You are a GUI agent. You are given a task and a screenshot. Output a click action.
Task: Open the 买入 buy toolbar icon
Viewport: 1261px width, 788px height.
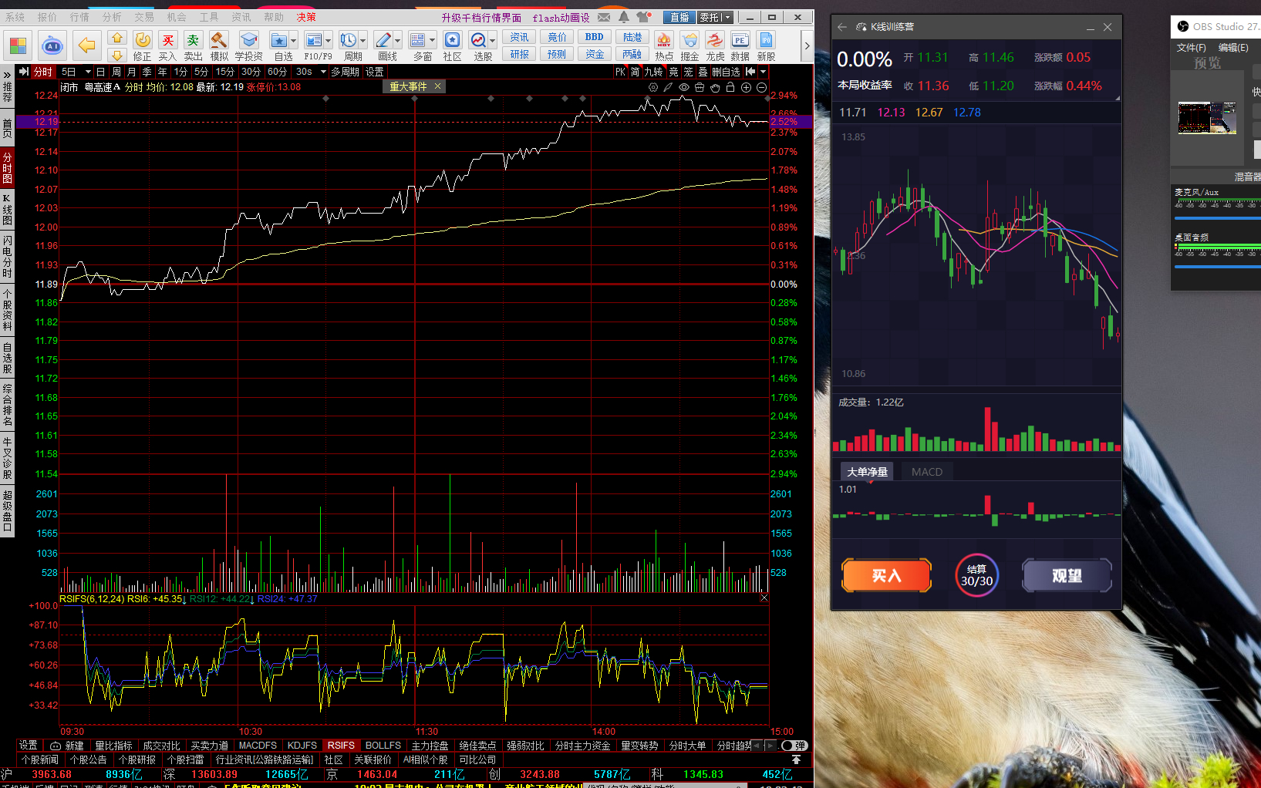tap(167, 46)
